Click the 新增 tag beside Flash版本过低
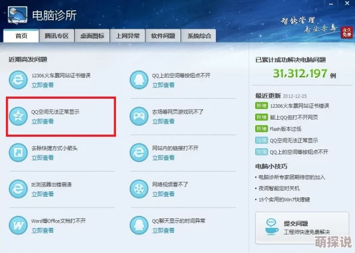355x253 pixels. pyautogui.click(x=262, y=129)
